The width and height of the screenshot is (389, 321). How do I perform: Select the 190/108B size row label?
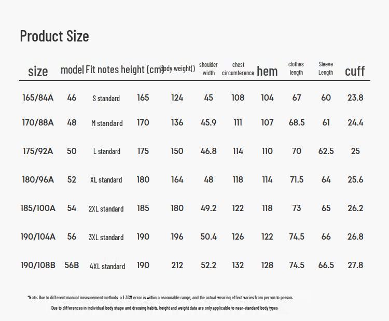point(38,265)
